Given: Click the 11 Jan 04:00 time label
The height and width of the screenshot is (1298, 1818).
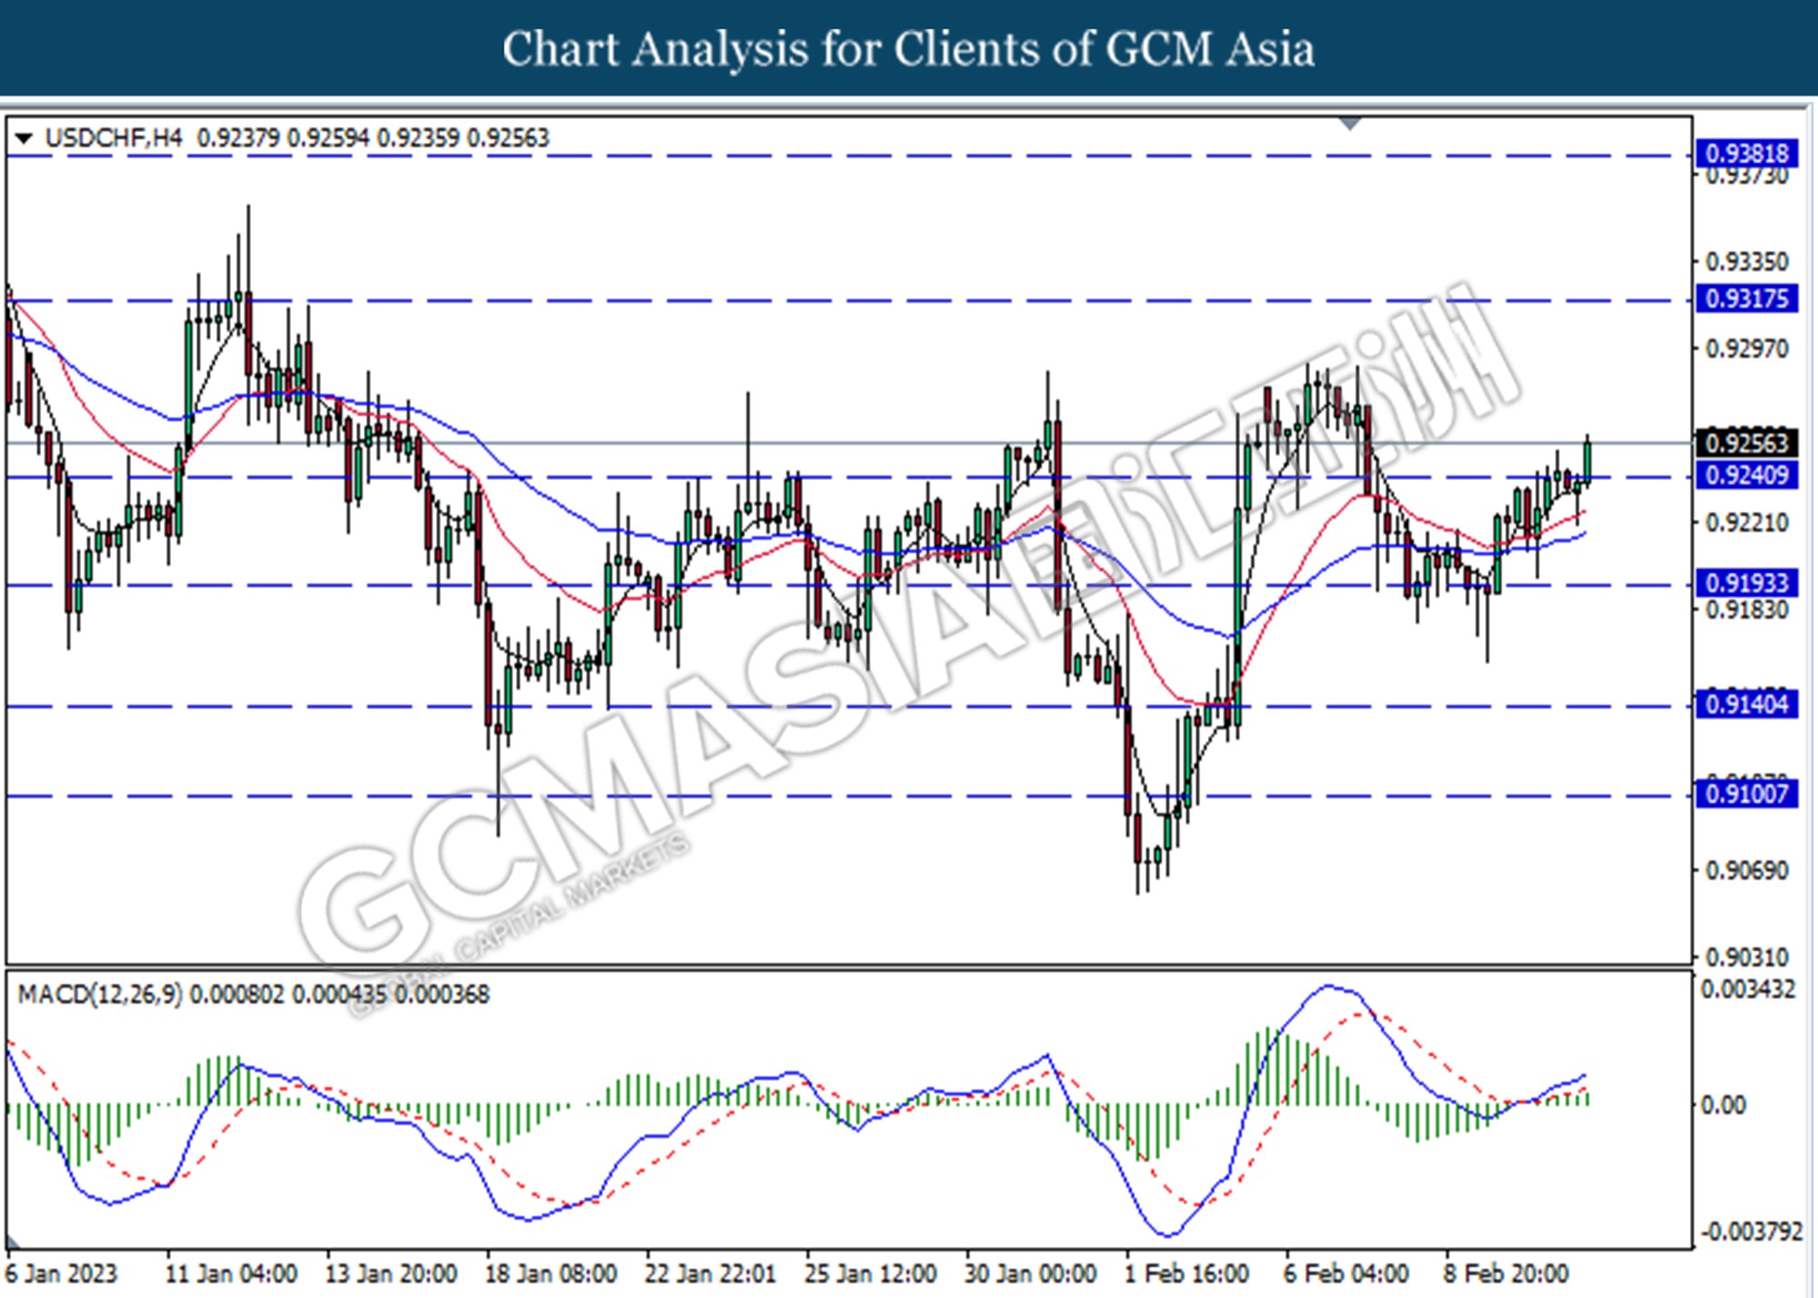Looking at the screenshot, I should point(231,1273).
